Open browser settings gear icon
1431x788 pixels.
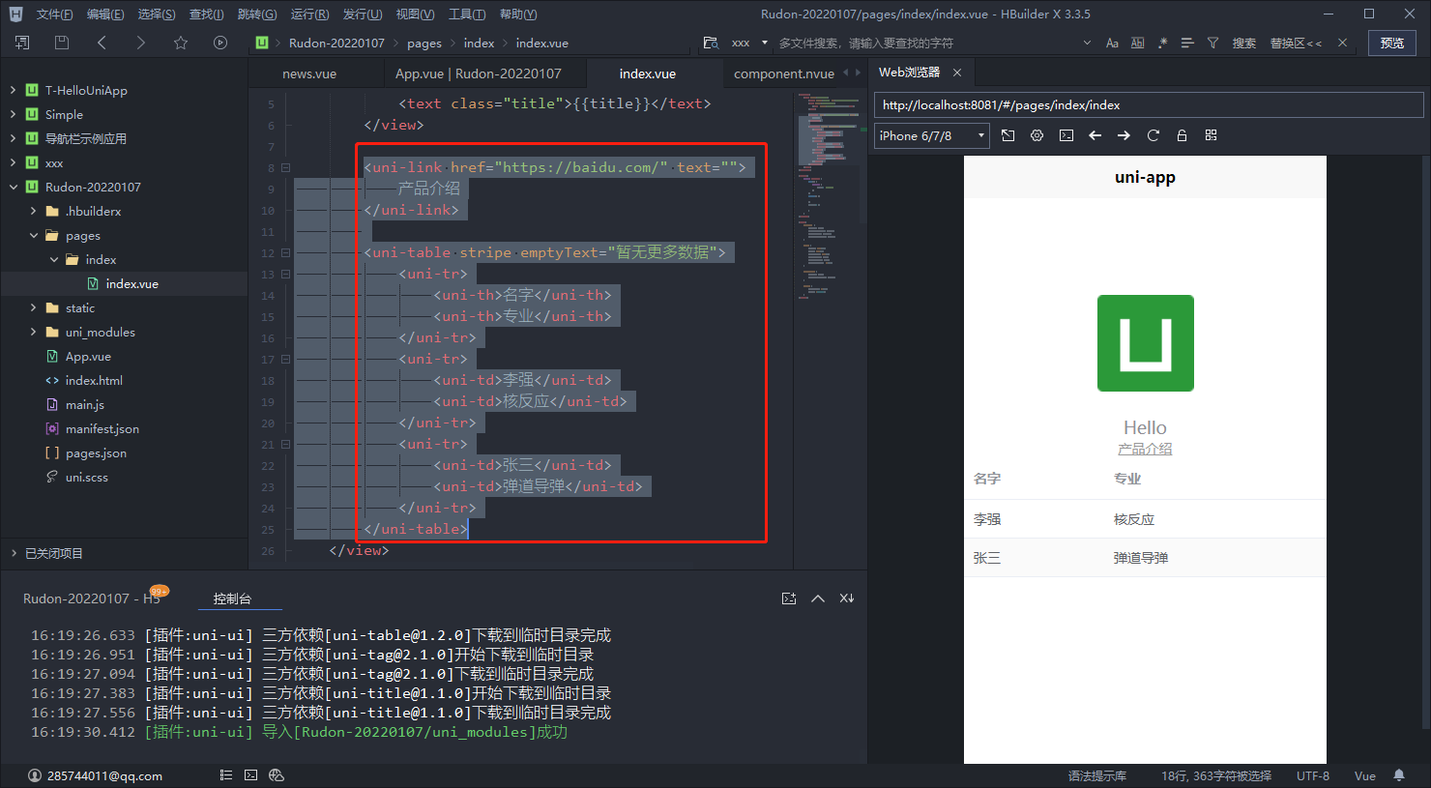pyautogui.click(x=1037, y=135)
